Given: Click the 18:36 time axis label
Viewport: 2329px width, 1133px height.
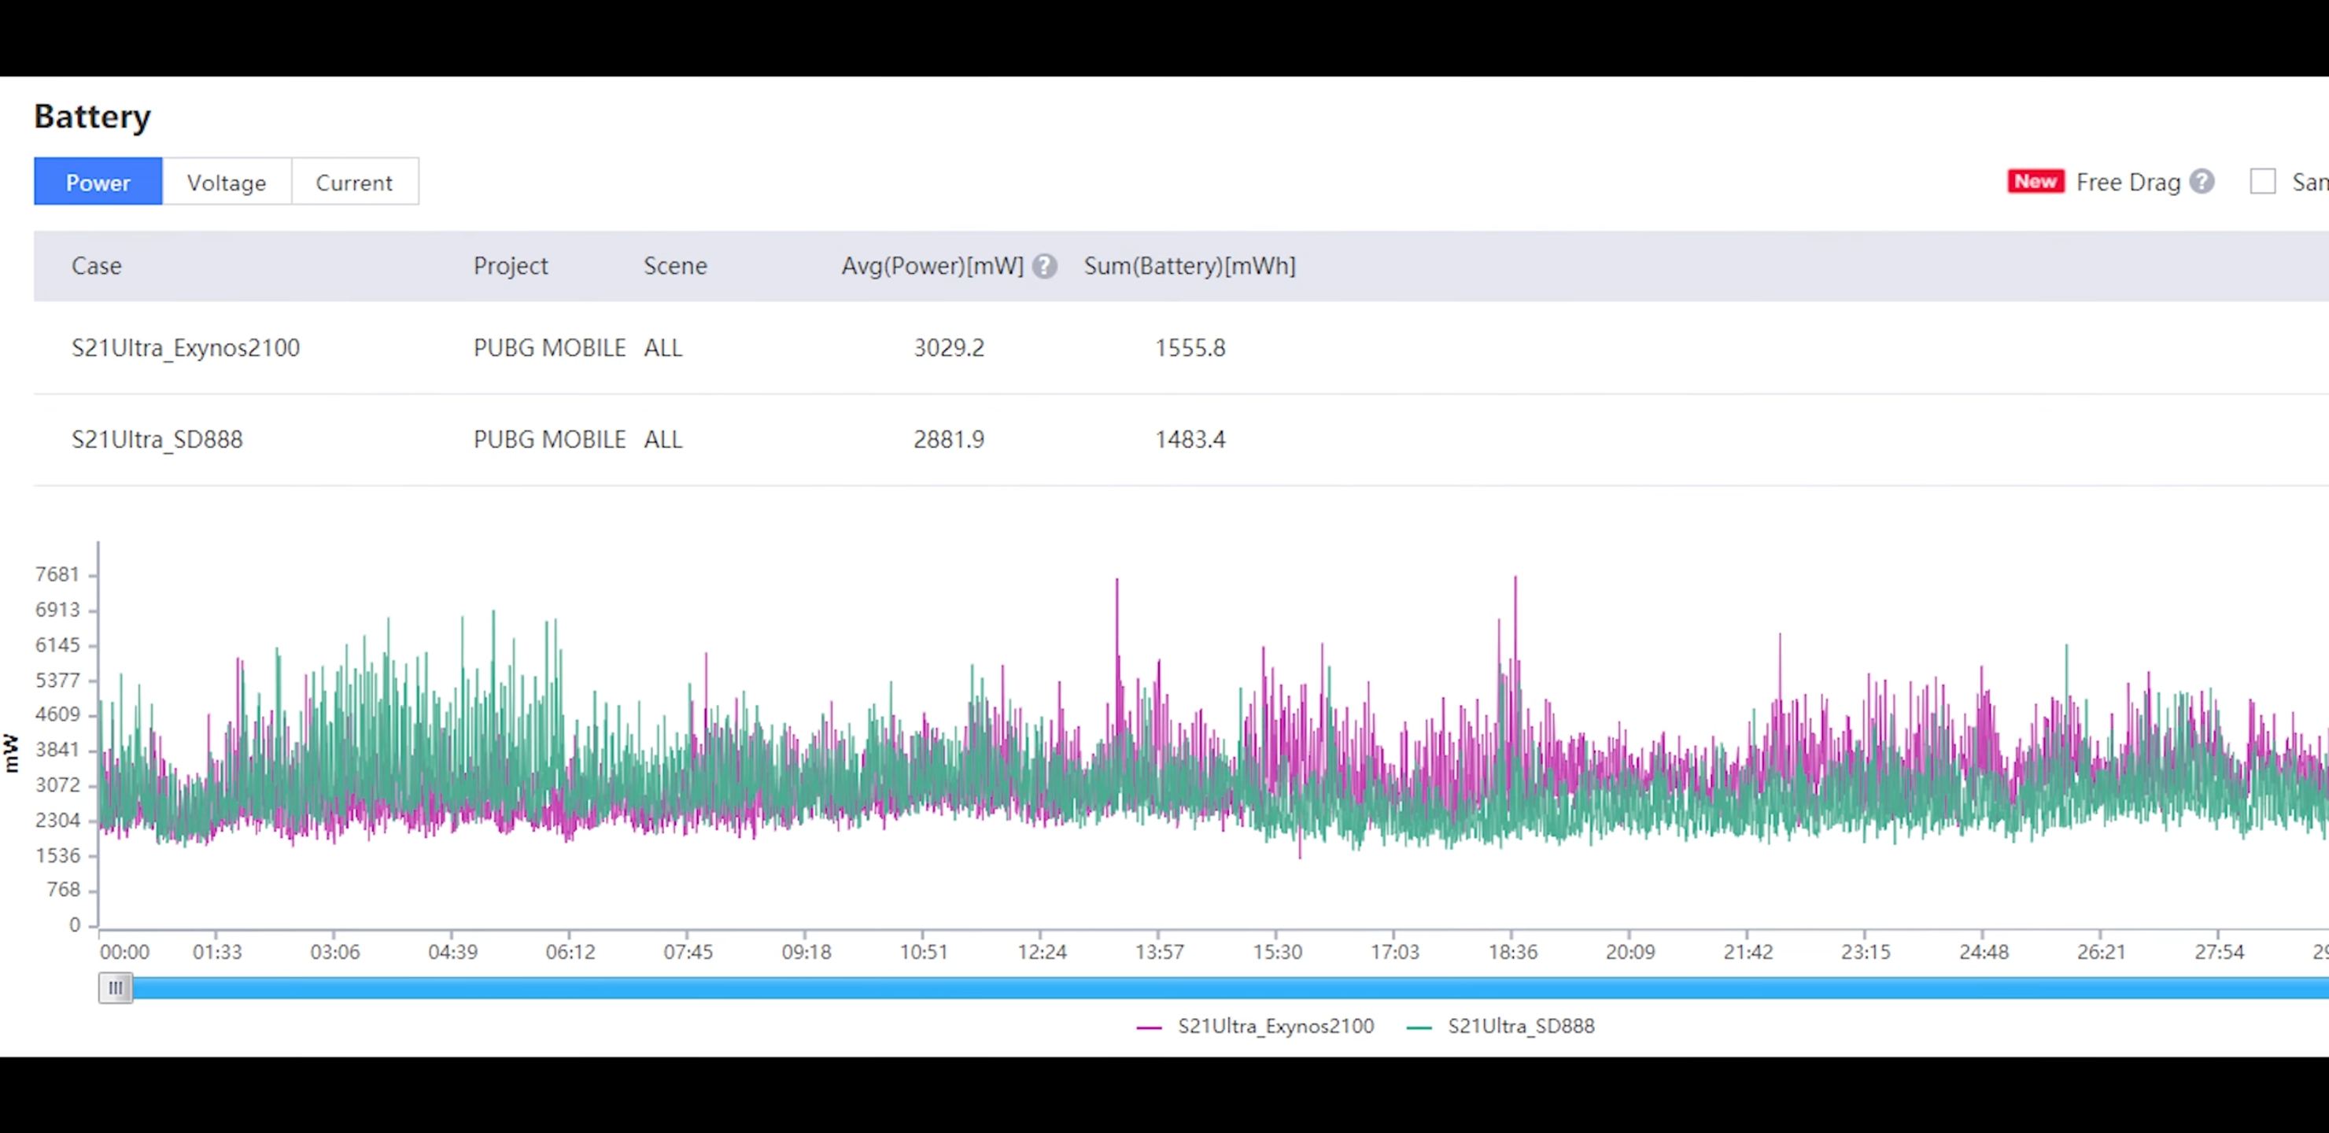Looking at the screenshot, I should tap(1512, 952).
